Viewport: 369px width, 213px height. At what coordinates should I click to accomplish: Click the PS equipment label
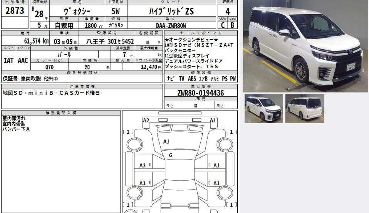click(x=225, y=79)
